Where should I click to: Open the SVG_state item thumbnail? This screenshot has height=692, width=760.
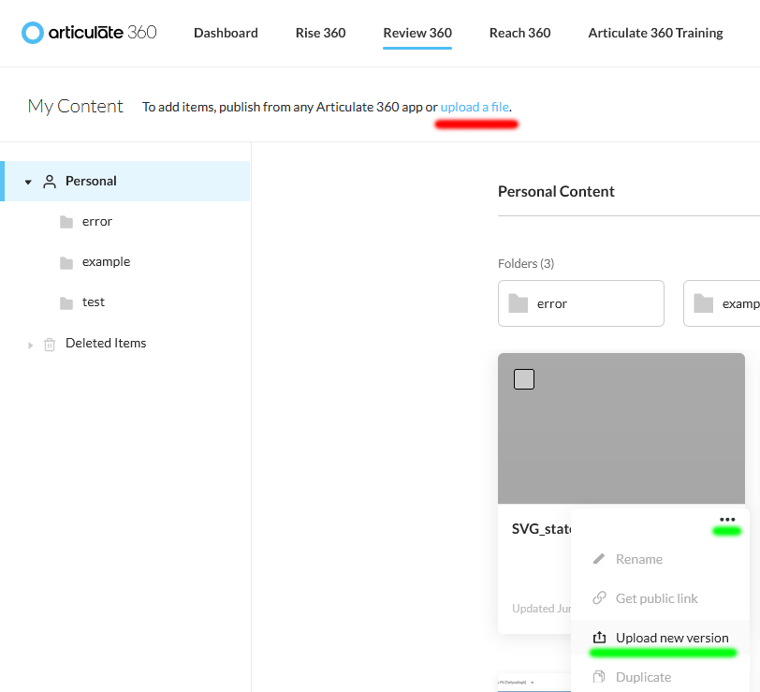(621, 429)
